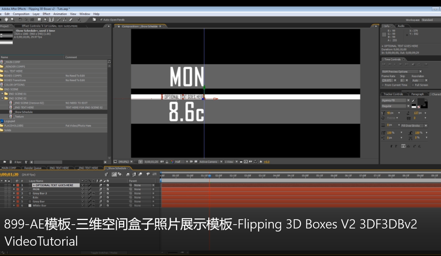The width and height of the screenshot is (441, 256).
Task: Open the Effect menu
Action: click(46, 14)
